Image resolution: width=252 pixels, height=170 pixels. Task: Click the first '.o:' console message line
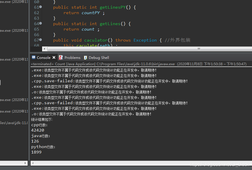(91, 92)
